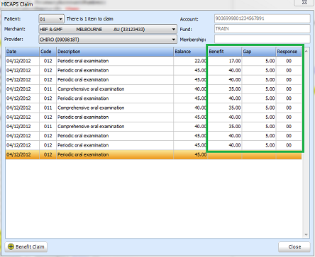The height and width of the screenshot is (257, 315).
Task: Sort by the Code column header
Action: pos(48,52)
